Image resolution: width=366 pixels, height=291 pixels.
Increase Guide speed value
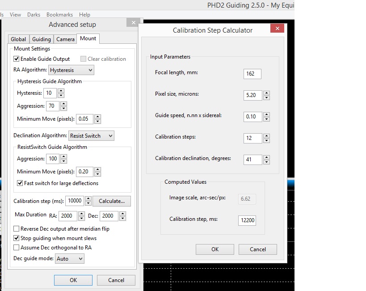266,114
